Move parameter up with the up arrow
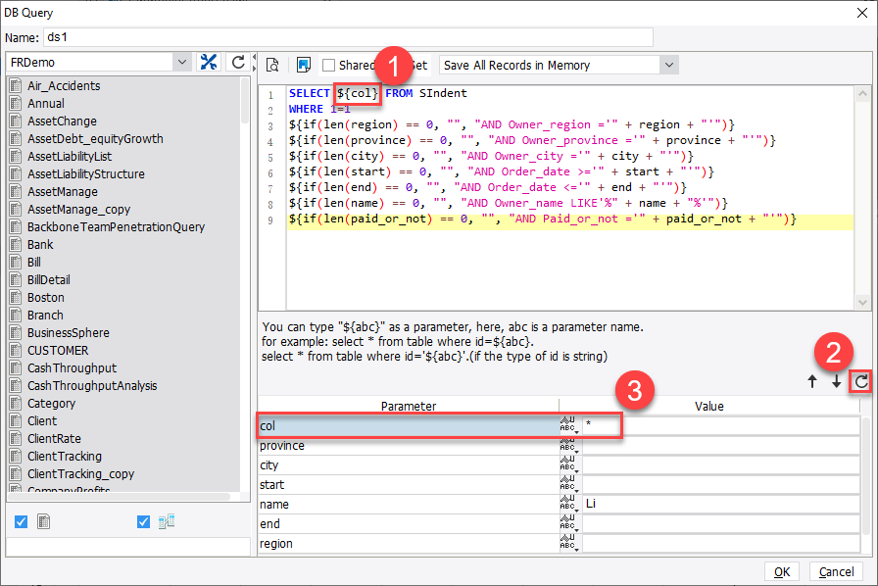 pos(812,382)
